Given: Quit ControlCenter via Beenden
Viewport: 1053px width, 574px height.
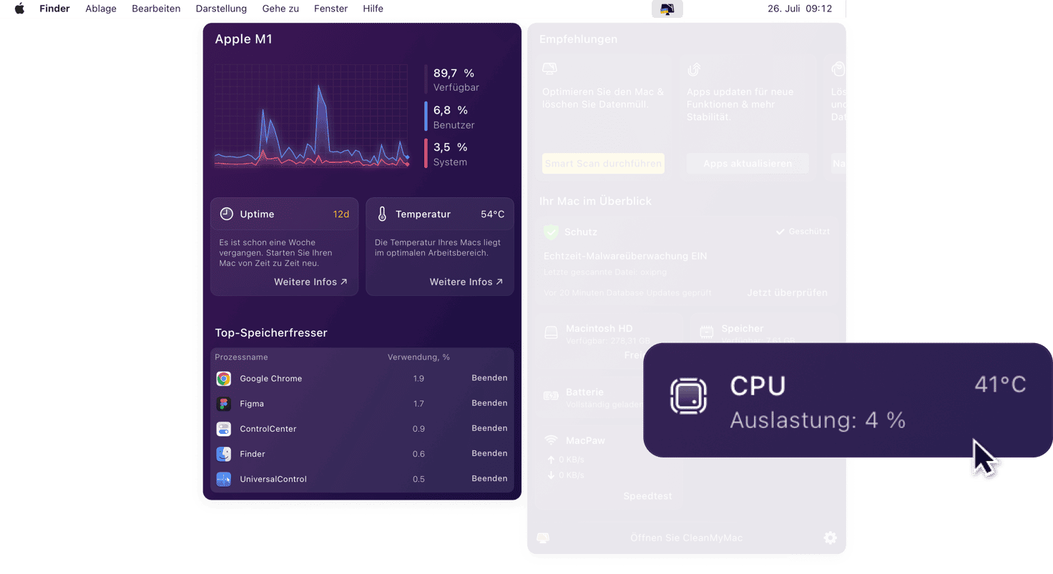Looking at the screenshot, I should click(489, 428).
